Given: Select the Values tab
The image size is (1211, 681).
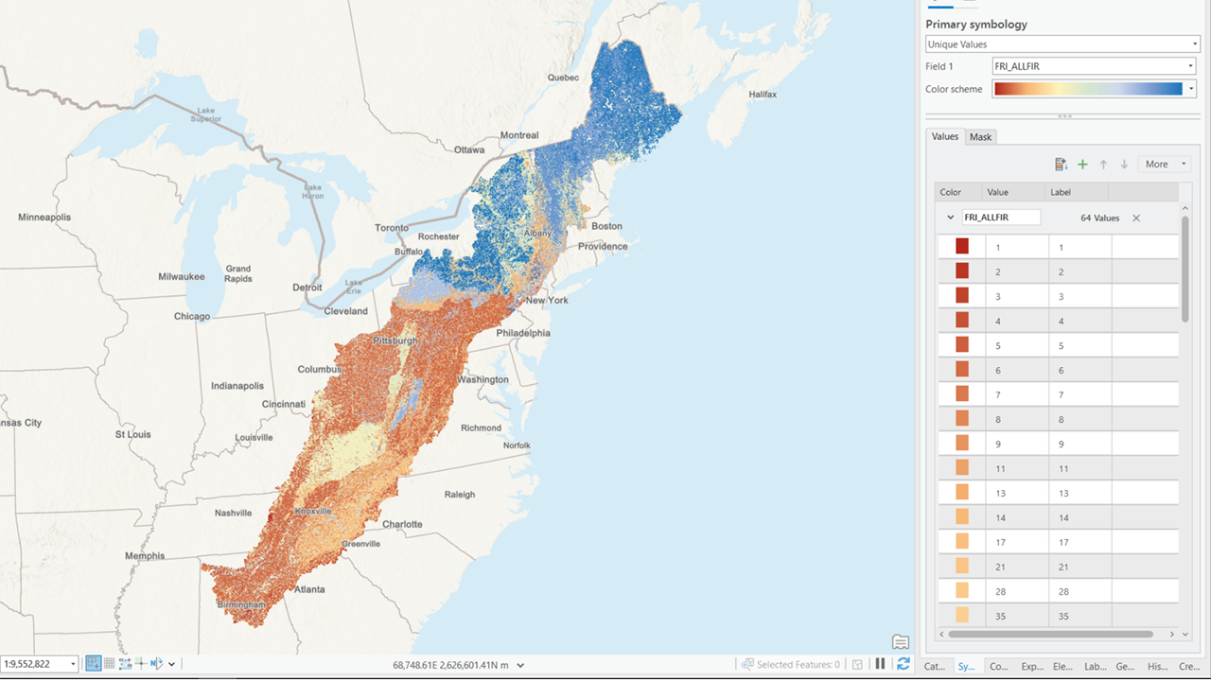Looking at the screenshot, I should tap(944, 136).
